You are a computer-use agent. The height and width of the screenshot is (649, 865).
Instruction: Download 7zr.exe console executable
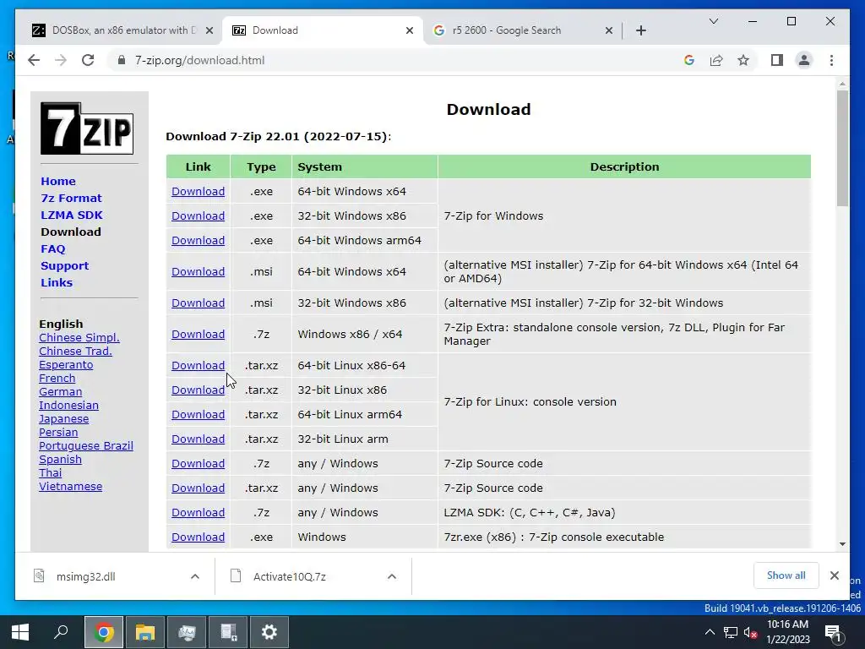coord(198,537)
